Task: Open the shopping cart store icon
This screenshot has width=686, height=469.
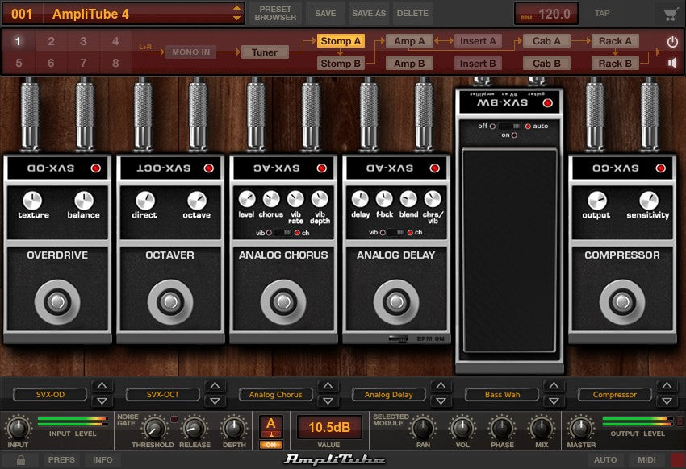Action: pos(669,14)
